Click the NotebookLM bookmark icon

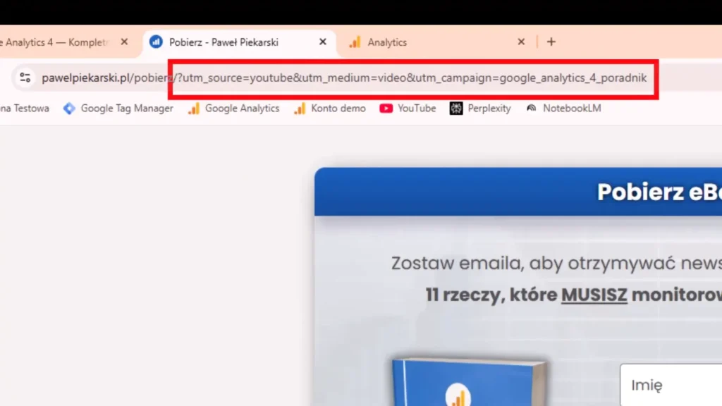click(532, 108)
